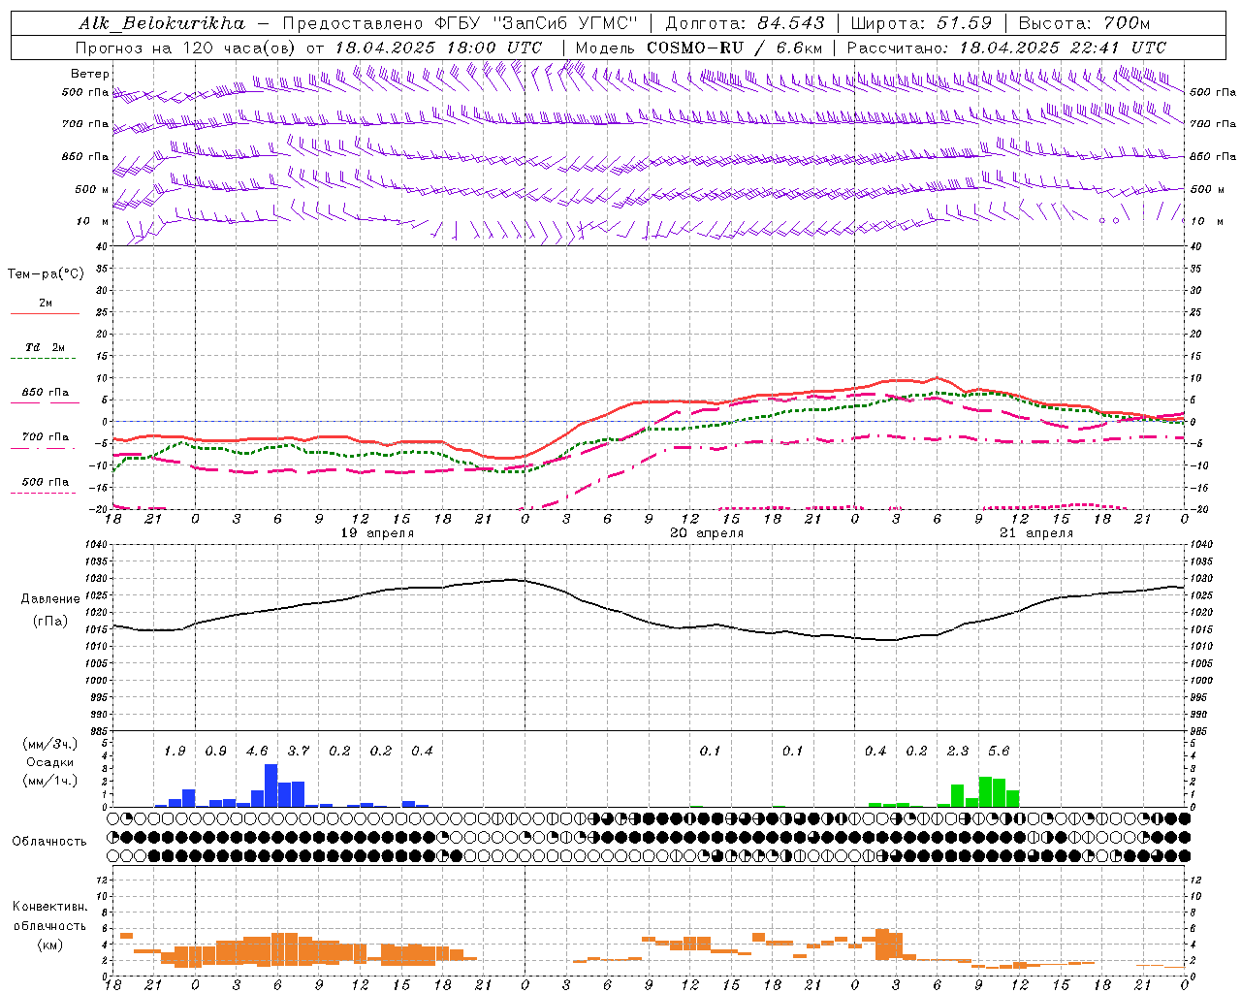Click the (мм/1ч.) hourly precipitation unit label
Screen dimensions: 1241x993
pyautogui.click(x=50, y=781)
